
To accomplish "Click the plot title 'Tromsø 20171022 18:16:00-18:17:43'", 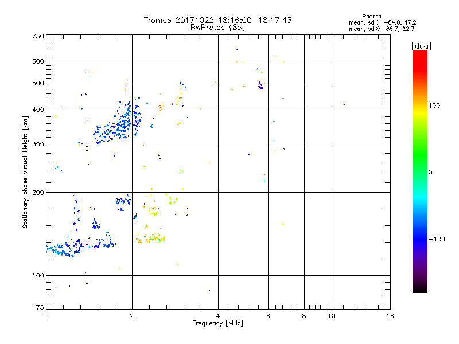I will click(x=217, y=20).
